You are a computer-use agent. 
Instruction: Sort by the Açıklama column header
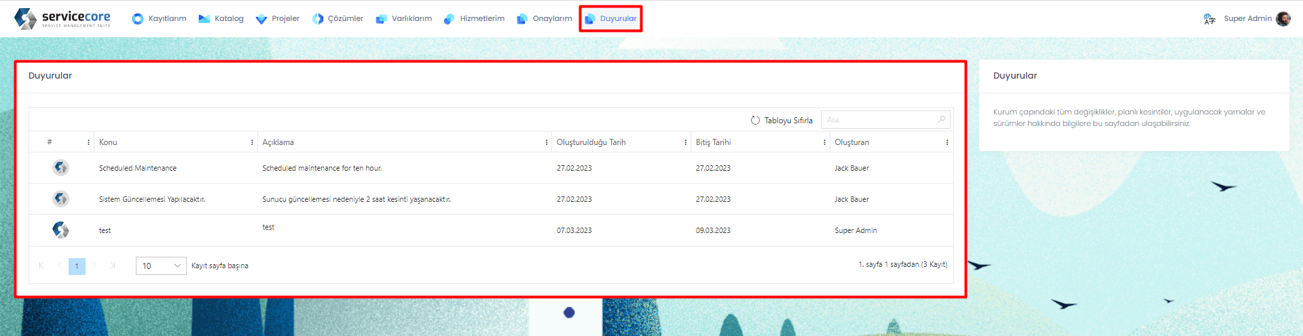278,142
